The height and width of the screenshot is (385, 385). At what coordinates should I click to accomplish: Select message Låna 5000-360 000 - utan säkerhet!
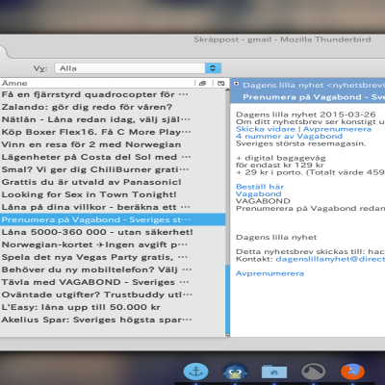coord(113,232)
